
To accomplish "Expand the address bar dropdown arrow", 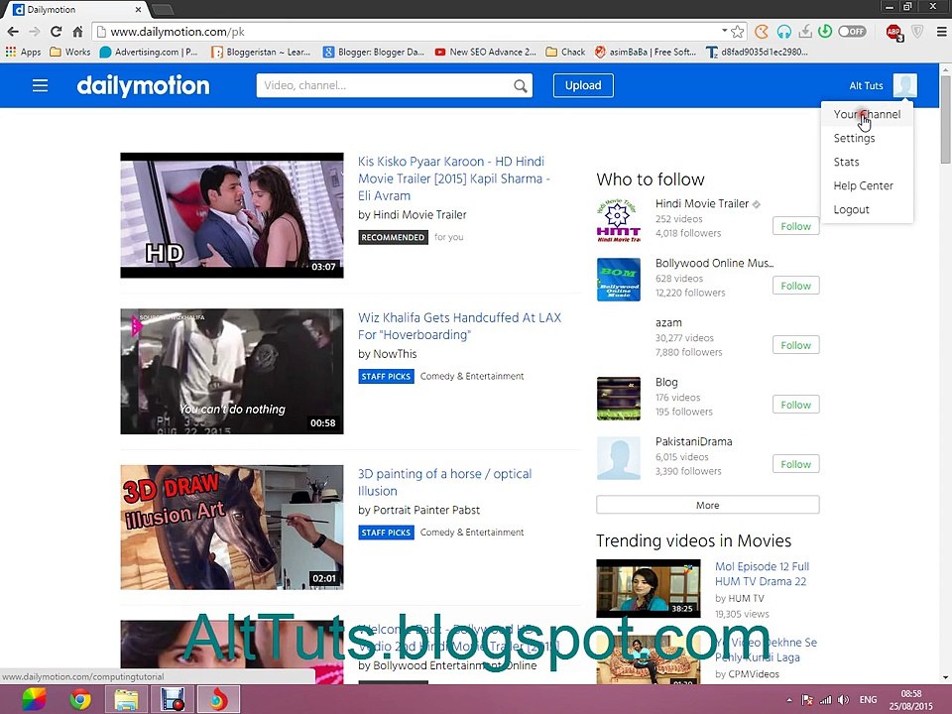I will point(724,31).
